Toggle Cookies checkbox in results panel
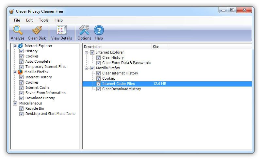This screenshot has height=160, width=261. pyautogui.click(x=99, y=78)
